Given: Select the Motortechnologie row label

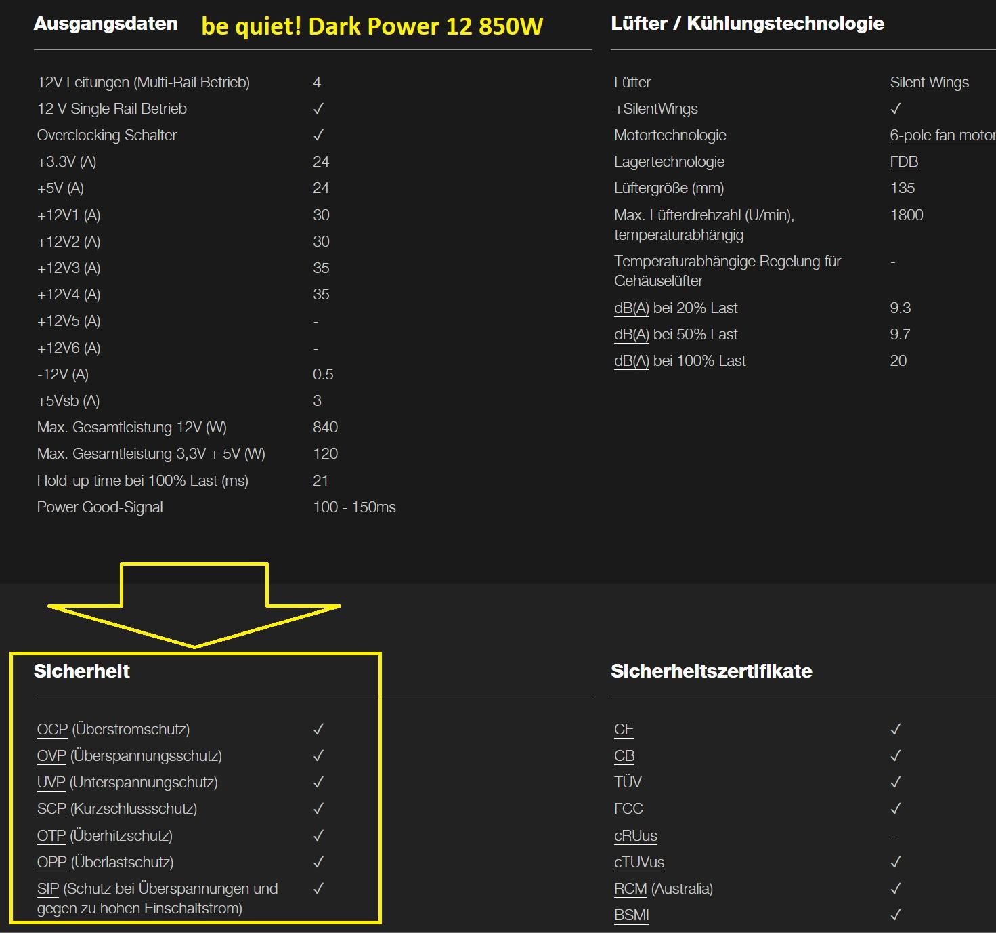Looking at the screenshot, I should pyautogui.click(x=670, y=136).
